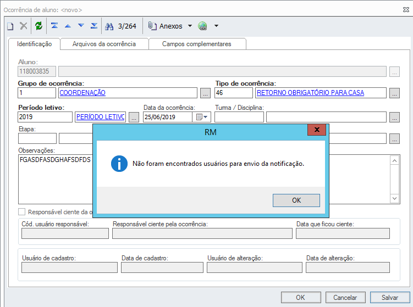The width and height of the screenshot is (413, 307).
Task: Click Turma / Disciplina description field
Action: click(326, 117)
